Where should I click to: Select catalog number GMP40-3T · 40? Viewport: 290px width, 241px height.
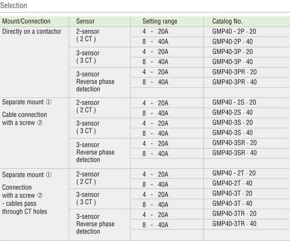coord(234,203)
